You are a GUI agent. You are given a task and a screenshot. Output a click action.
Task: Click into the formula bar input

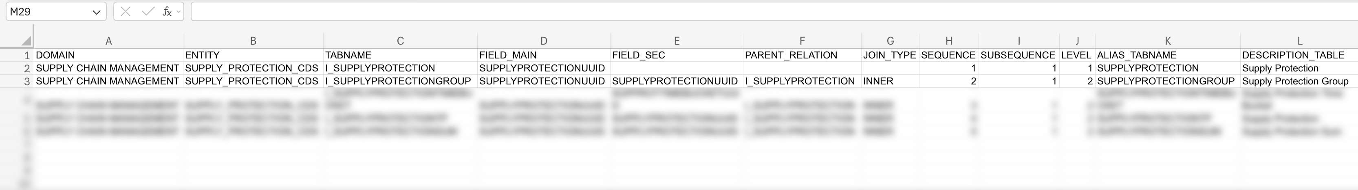tap(738, 11)
